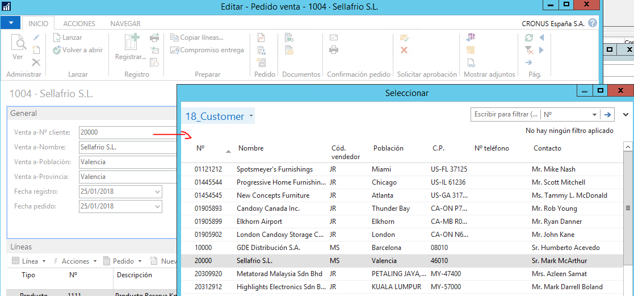The height and width of the screenshot is (296, 634).
Task: Select the GDE Distribución S.A. row
Action: coord(402,247)
